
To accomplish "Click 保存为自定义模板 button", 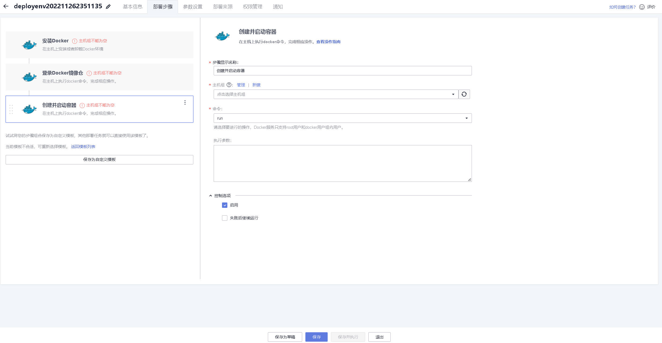I will point(99,160).
